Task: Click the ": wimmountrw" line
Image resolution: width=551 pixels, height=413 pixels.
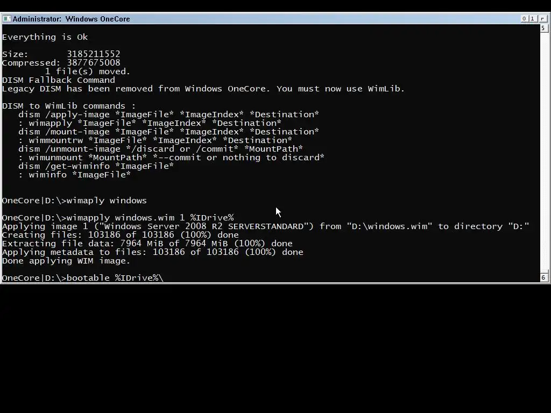Action: [x=155, y=140]
